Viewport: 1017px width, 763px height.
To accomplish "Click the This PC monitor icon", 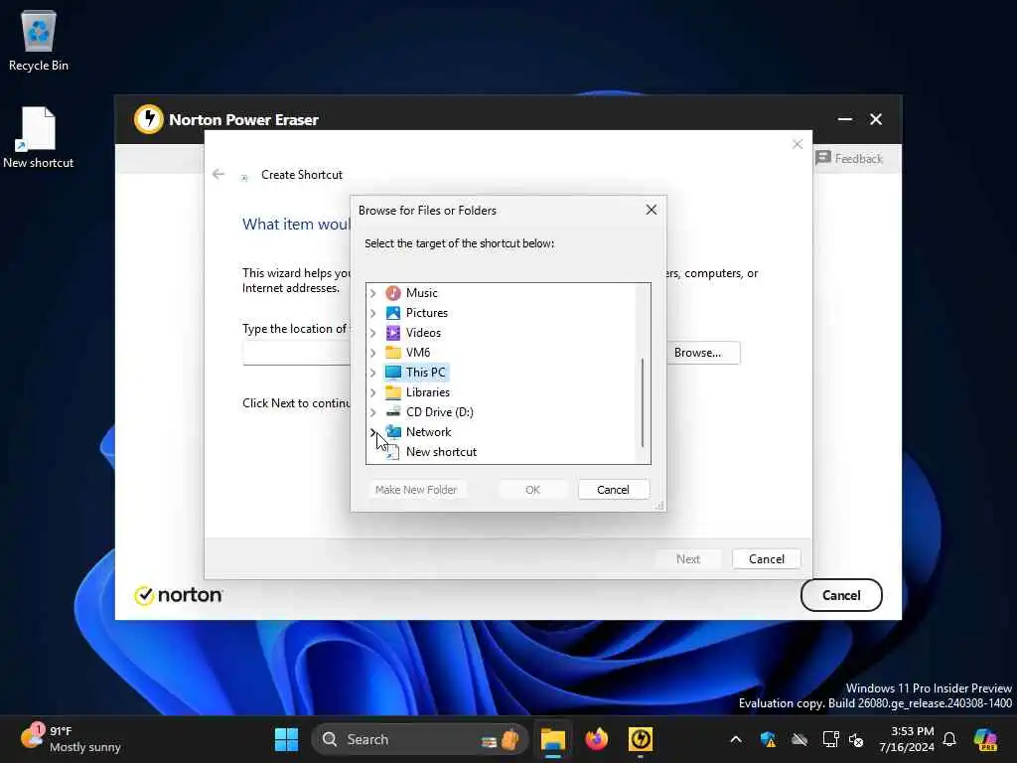I will pos(393,373).
